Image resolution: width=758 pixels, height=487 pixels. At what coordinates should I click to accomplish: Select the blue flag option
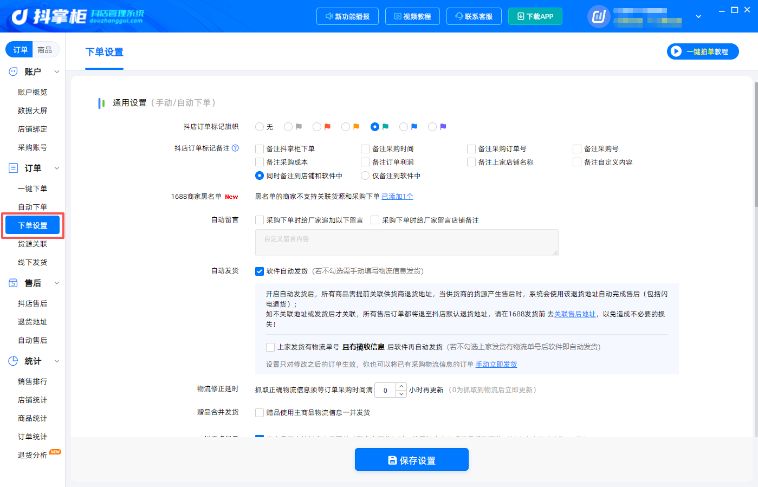click(404, 127)
